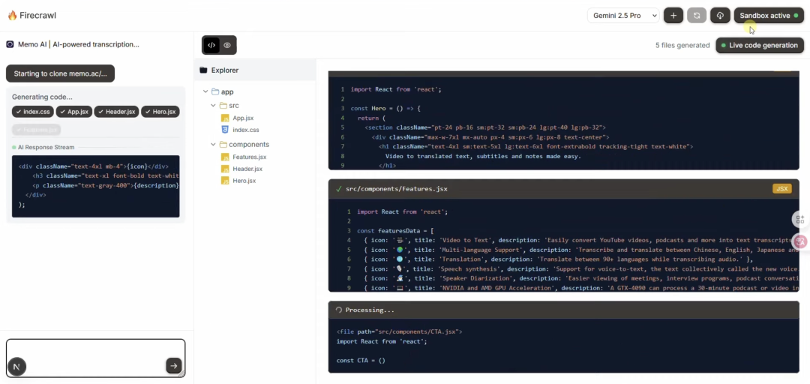
Task: Collapse the app folder in Explorer
Action: point(205,92)
